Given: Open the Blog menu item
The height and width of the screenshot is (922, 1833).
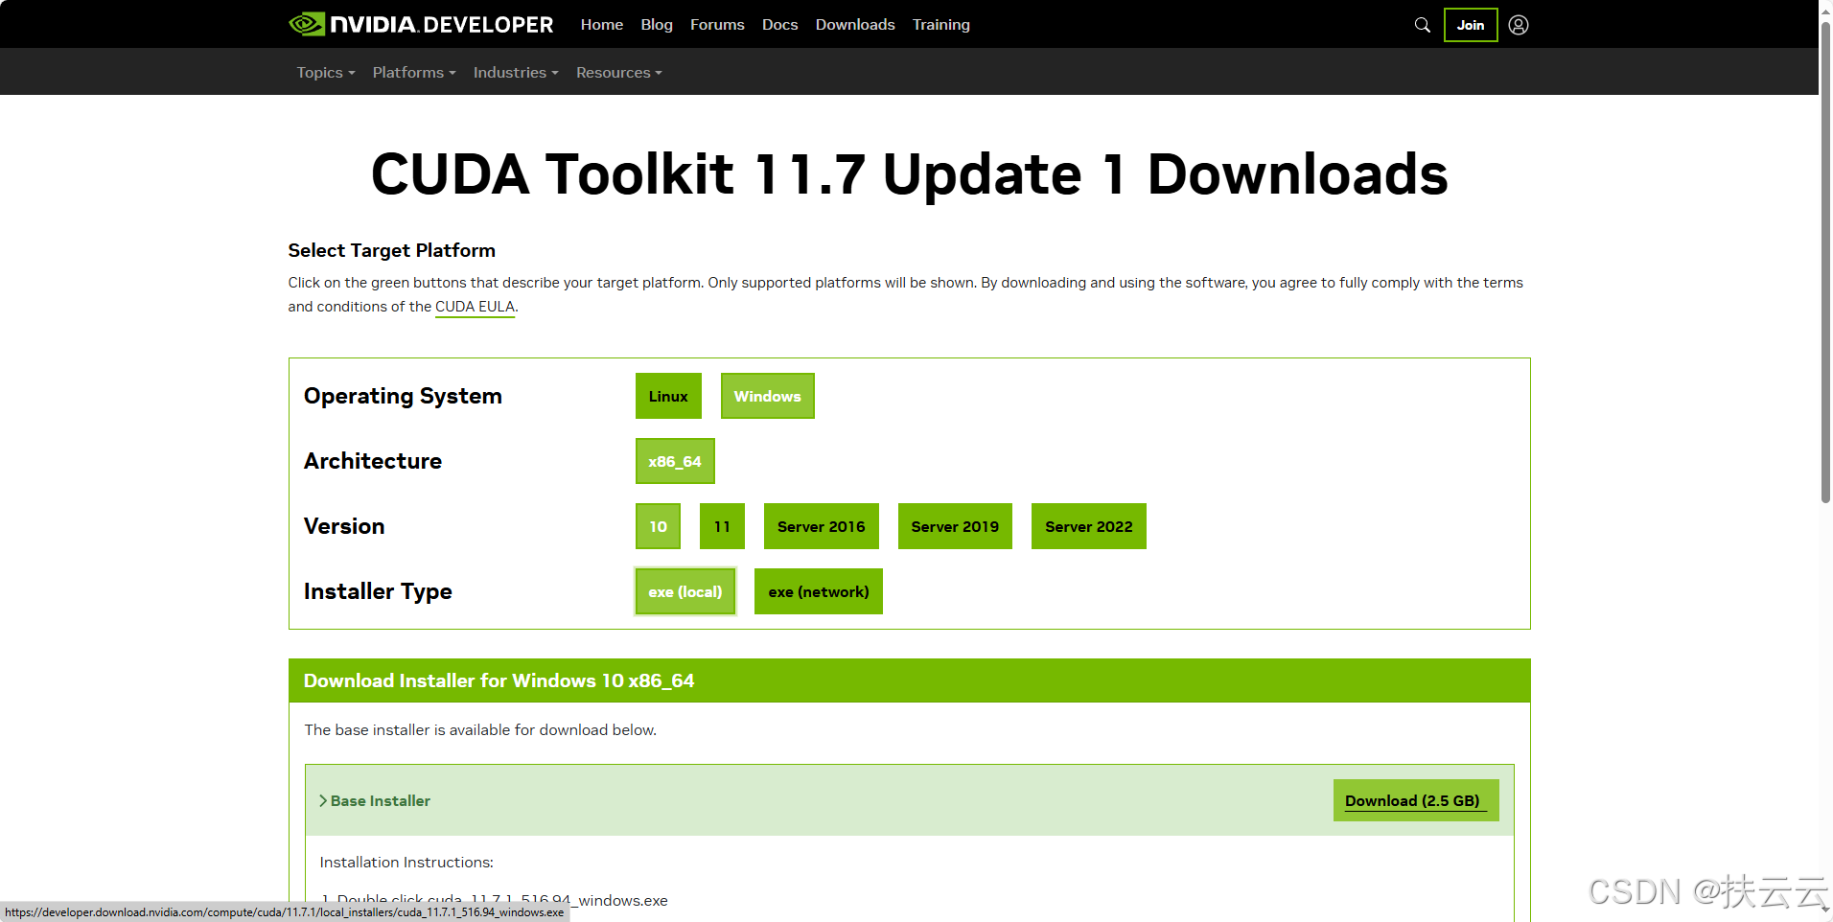Looking at the screenshot, I should (x=657, y=25).
